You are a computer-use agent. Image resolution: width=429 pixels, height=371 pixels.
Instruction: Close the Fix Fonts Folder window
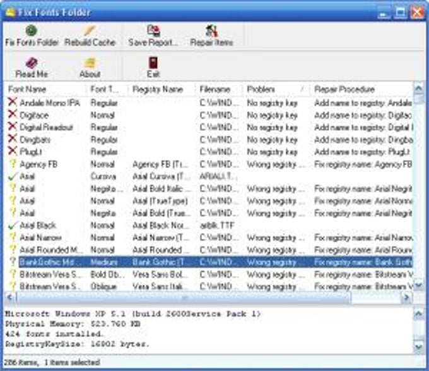(x=418, y=13)
